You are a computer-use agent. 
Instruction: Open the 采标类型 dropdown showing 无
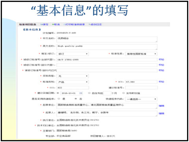(x=73, y=76)
